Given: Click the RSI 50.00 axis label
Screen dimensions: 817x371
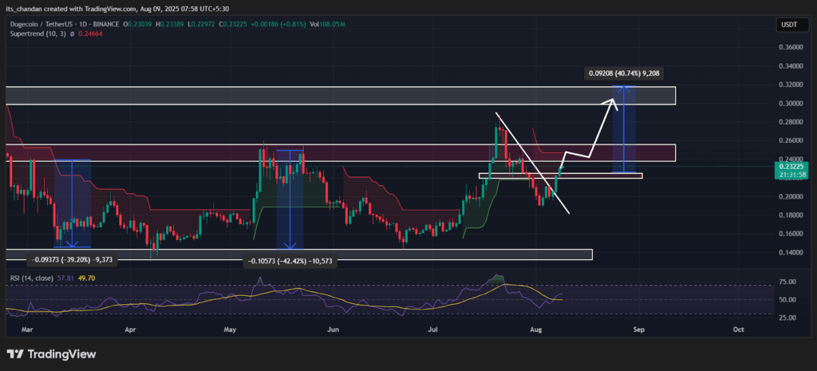Looking at the screenshot, I should coord(787,300).
